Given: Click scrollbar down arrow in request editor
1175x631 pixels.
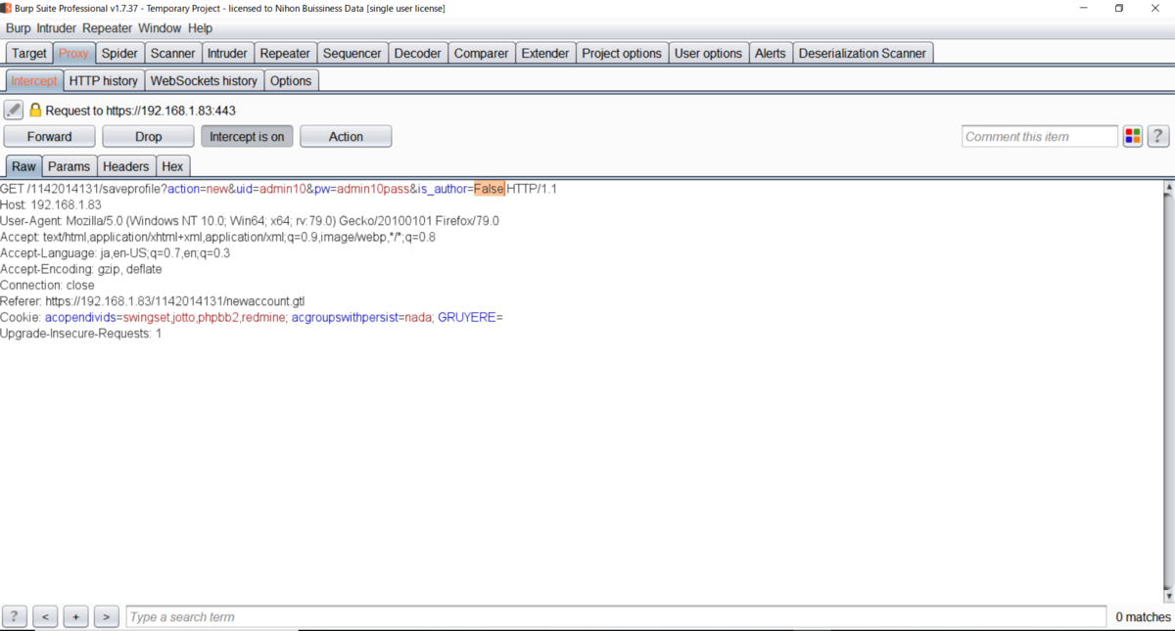Looking at the screenshot, I should pos(1167,595).
